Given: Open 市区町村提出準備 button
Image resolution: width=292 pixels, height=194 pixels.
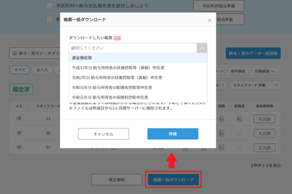Looking at the screenshot, I should 219,6.
